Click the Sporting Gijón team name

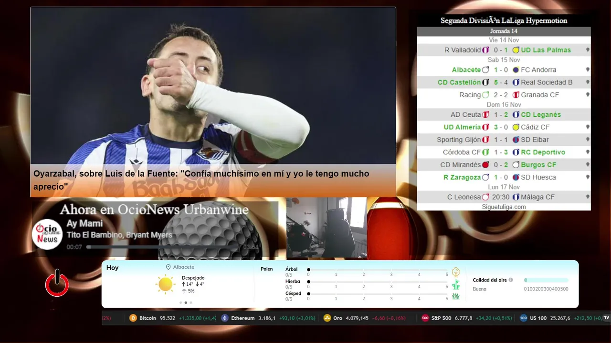coord(459,140)
